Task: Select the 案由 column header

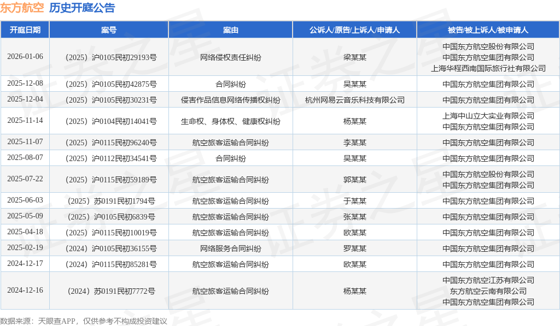Action: pos(231,30)
